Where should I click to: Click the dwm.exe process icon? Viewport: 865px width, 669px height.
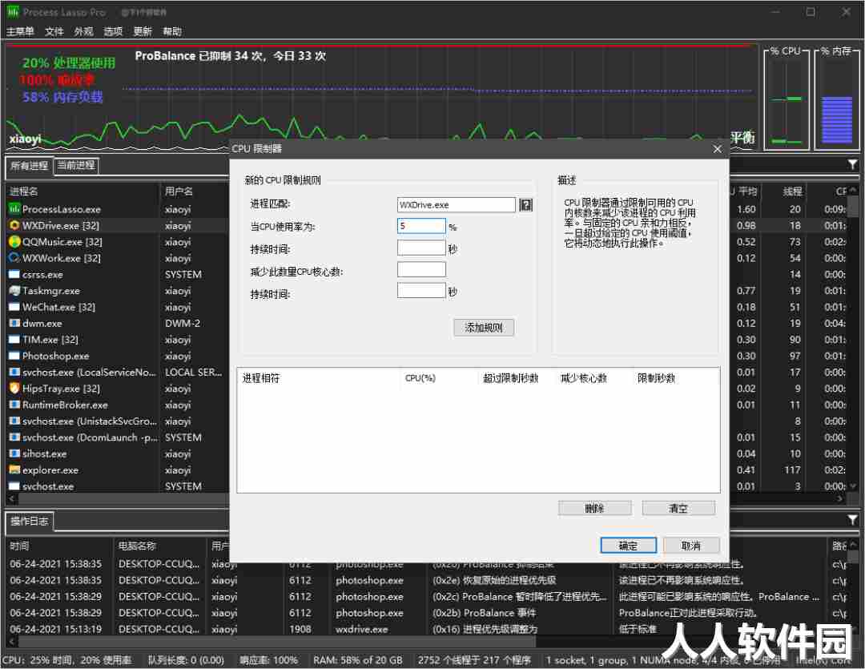coord(14,323)
